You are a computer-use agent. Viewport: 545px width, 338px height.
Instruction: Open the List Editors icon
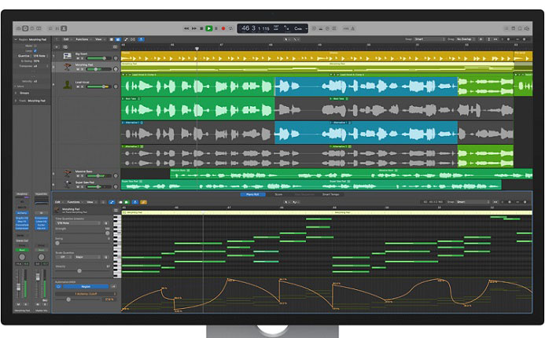(x=506, y=28)
